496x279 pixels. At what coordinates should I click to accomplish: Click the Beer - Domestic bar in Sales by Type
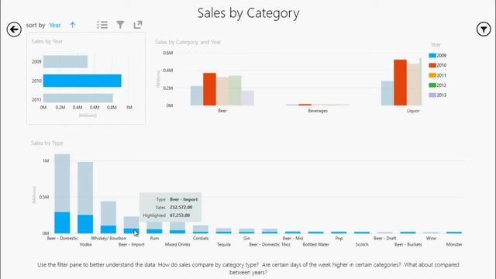point(62,194)
